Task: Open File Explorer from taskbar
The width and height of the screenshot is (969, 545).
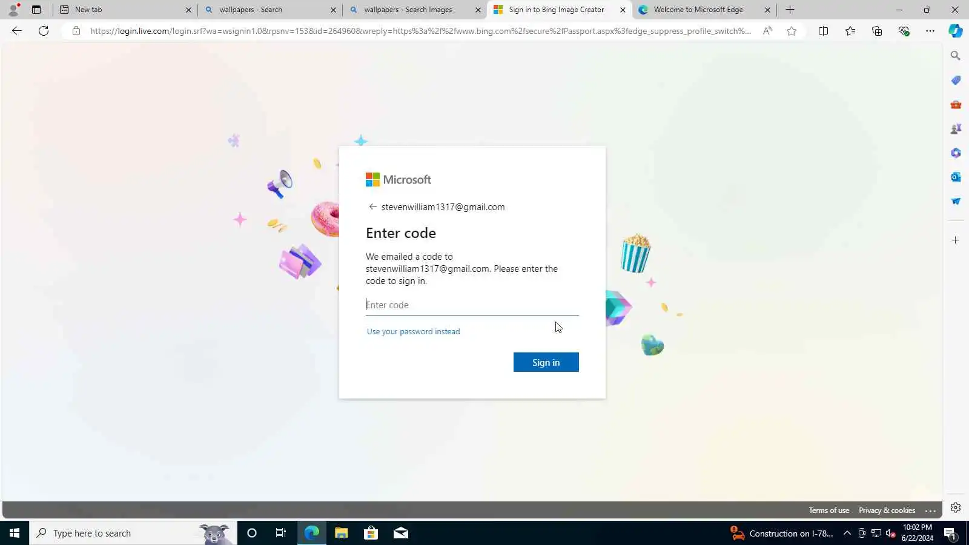Action: [x=341, y=533]
